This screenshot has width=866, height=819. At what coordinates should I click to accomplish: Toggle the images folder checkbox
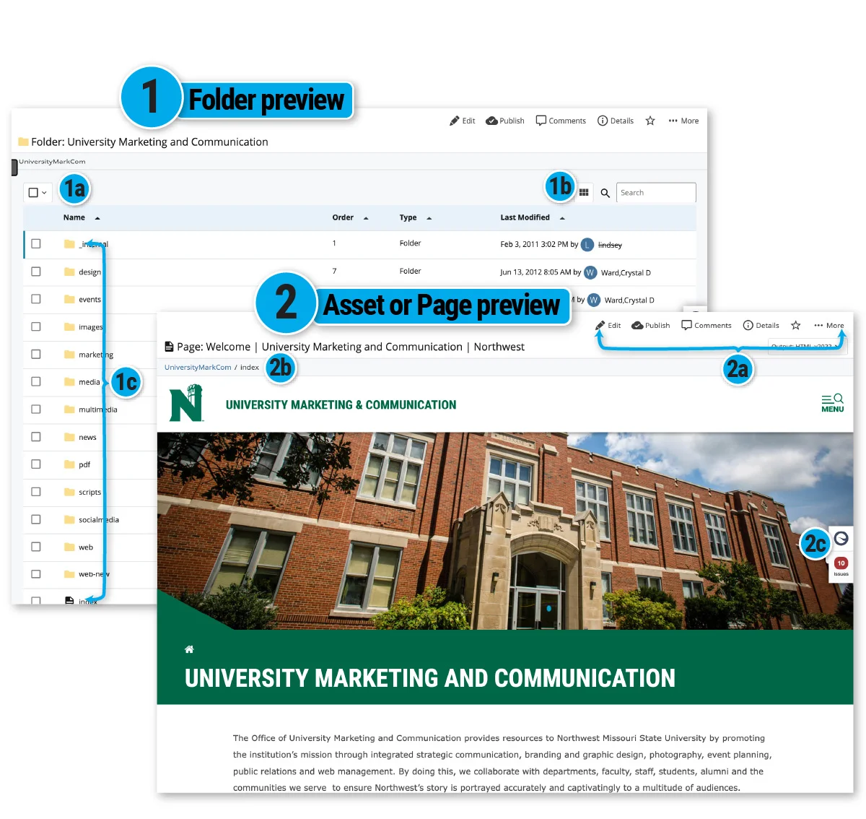pyautogui.click(x=36, y=326)
